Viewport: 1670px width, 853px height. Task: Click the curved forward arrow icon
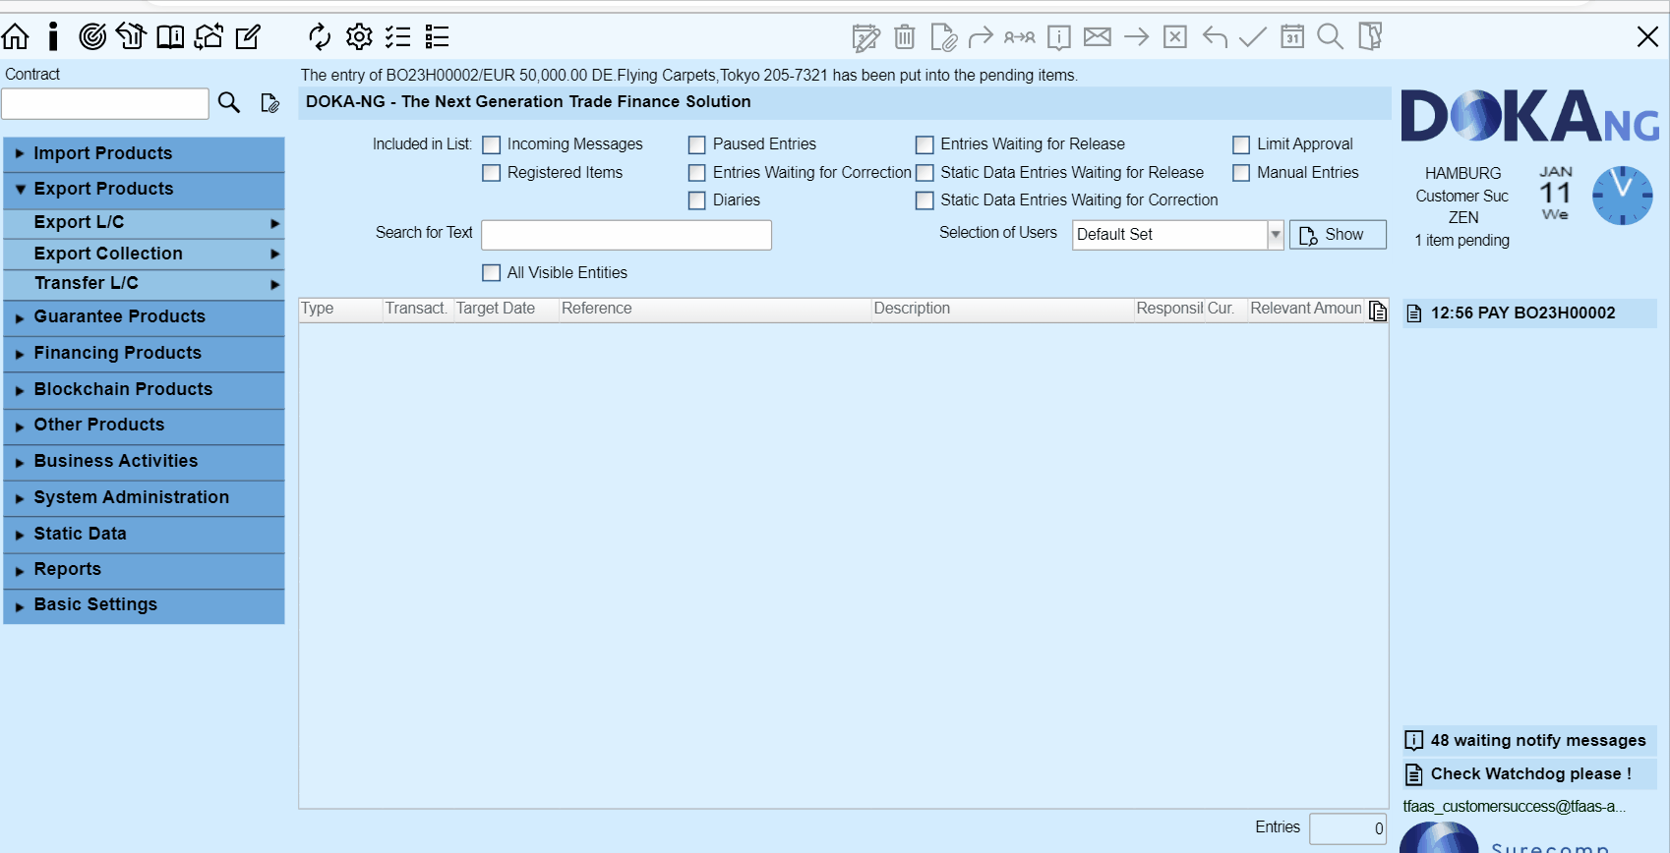coord(981,37)
